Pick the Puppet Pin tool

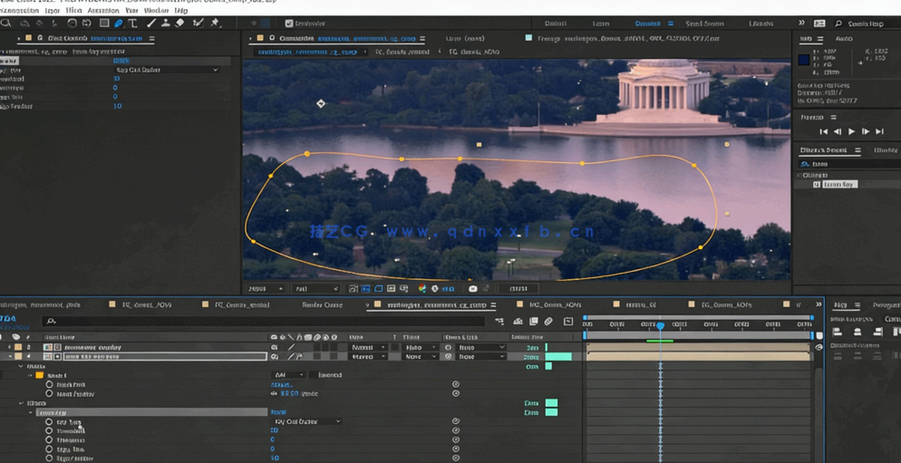tap(215, 24)
